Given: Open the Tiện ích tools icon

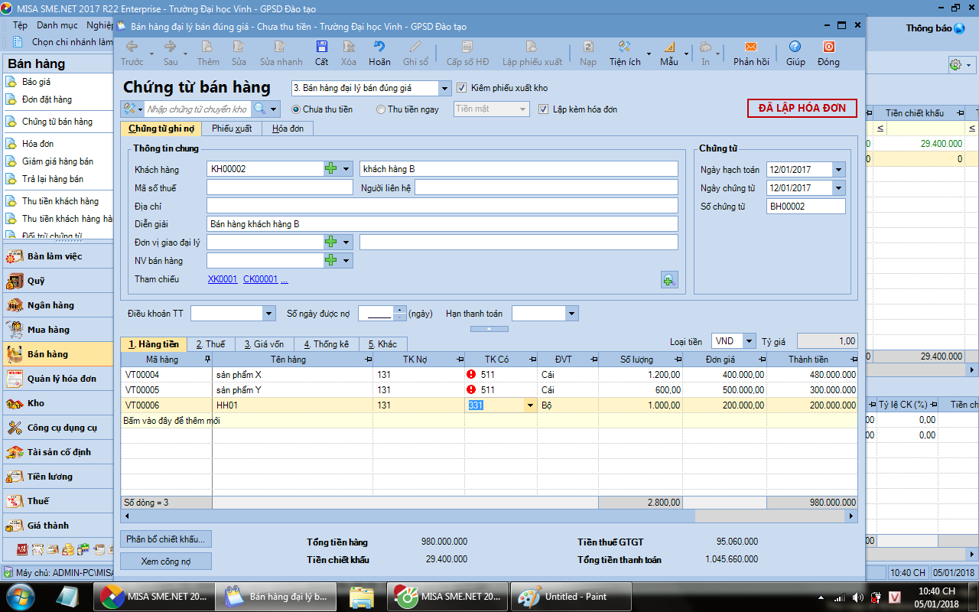Looking at the screenshot, I should pos(625,47).
